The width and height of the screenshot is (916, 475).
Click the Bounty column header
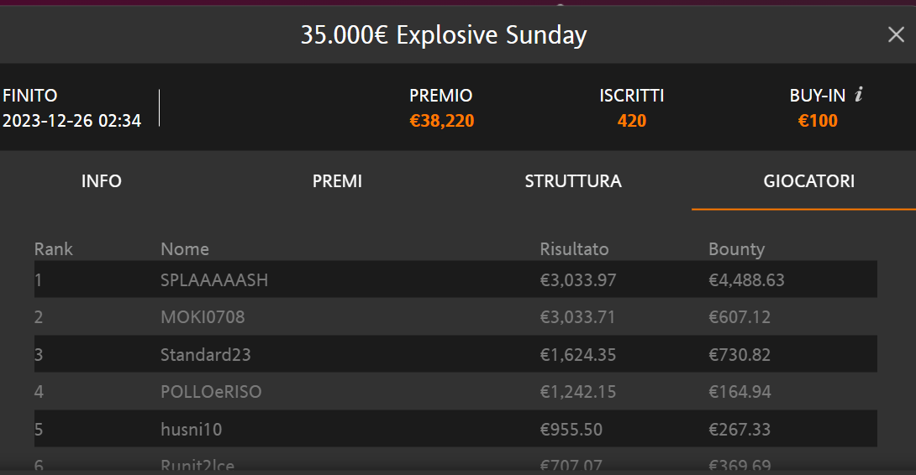737,250
